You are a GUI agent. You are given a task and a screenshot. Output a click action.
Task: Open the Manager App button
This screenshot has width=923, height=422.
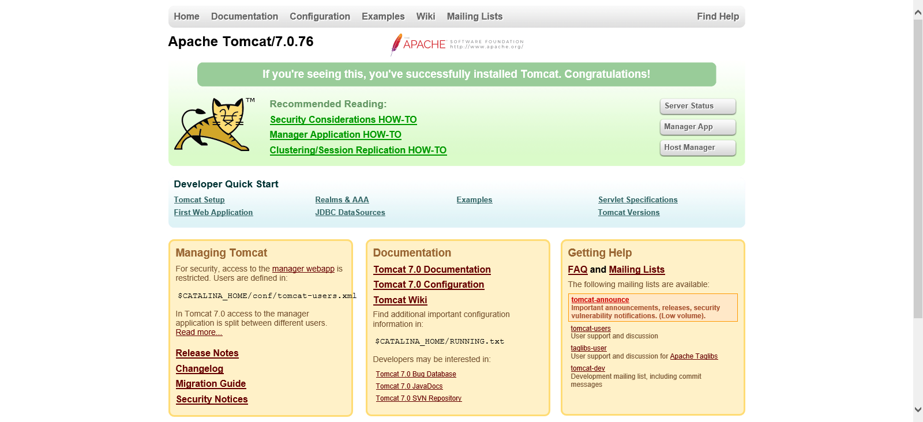click(697, 127)
